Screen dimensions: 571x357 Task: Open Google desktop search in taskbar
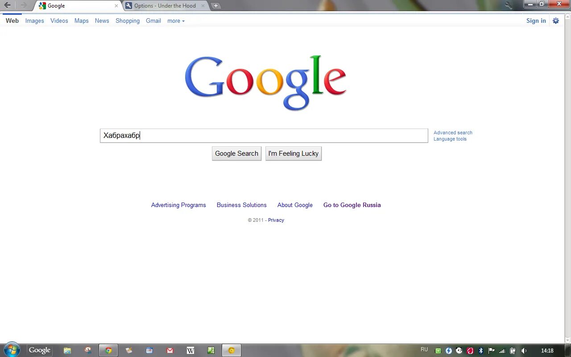(x=40, y=350)
